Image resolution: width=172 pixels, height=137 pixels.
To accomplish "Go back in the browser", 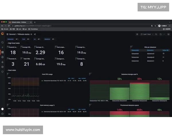I will [2, 26].
